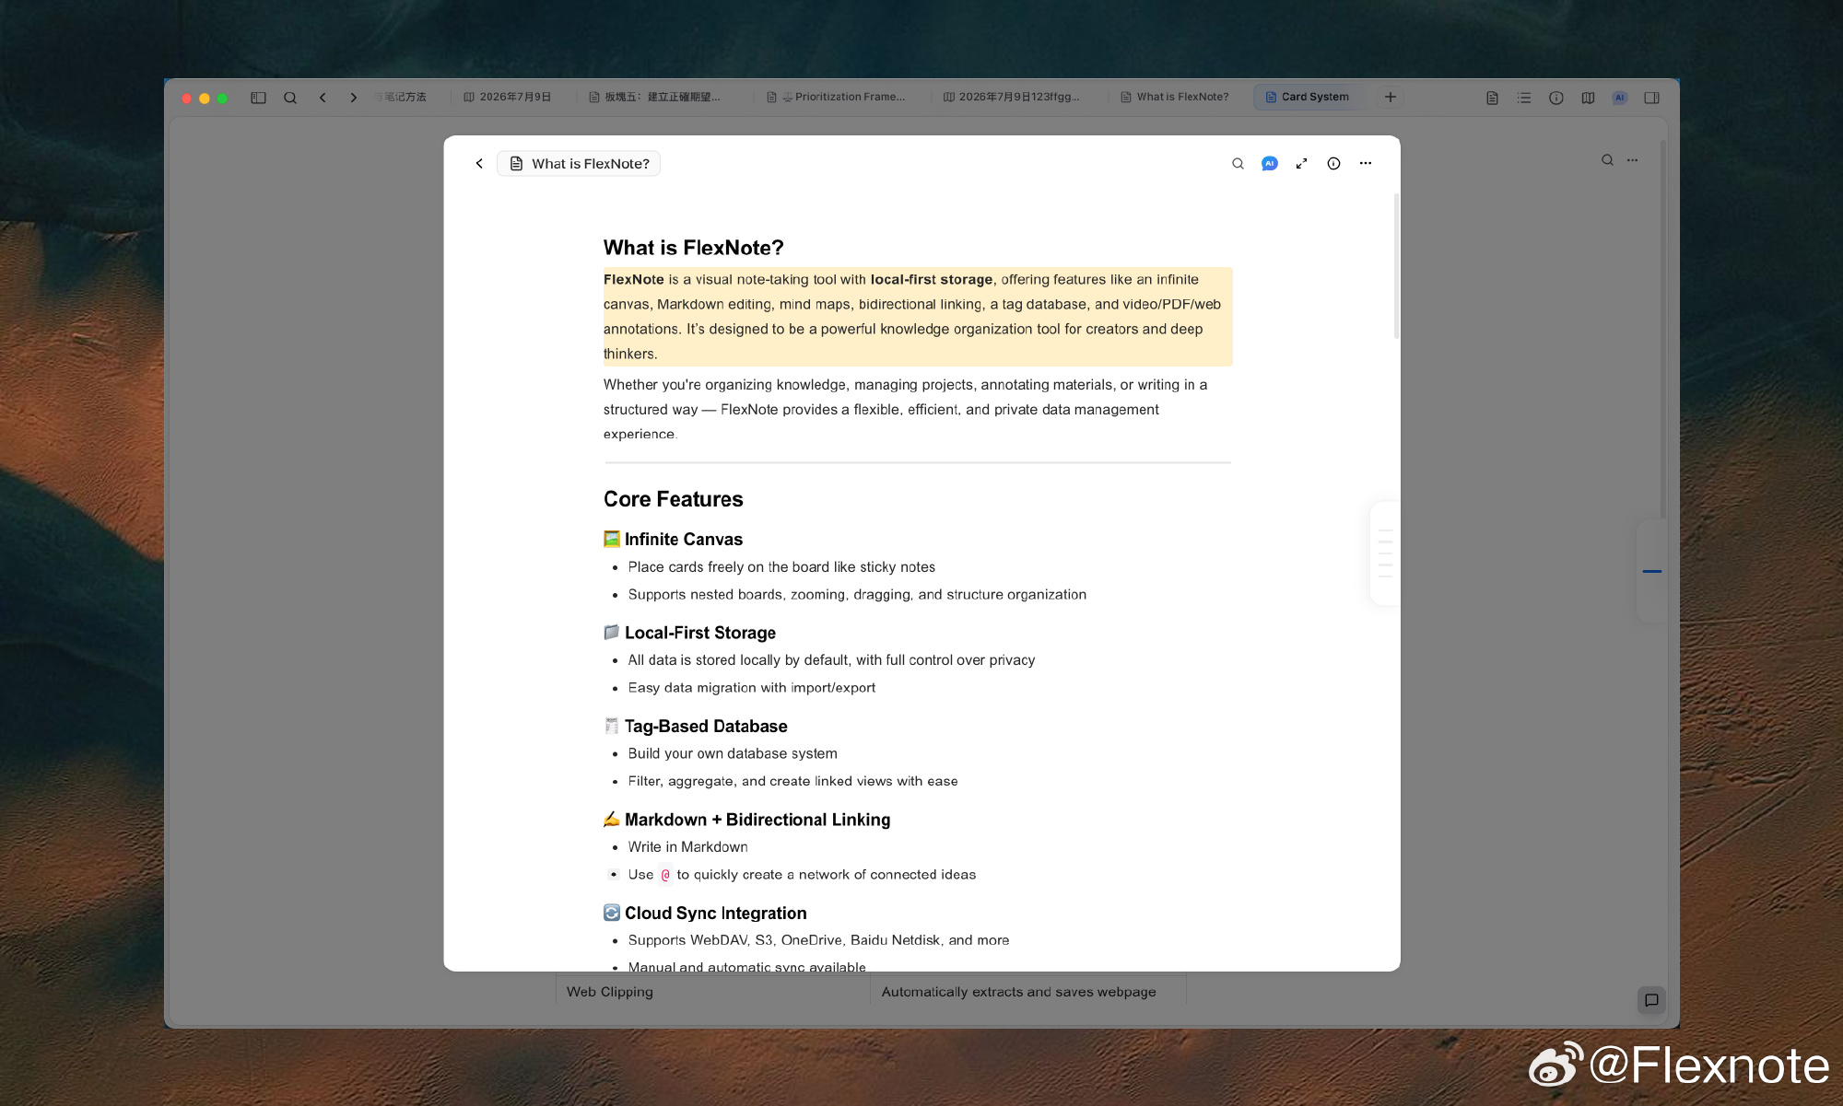Click the card's outline mini-map widget

pos(1385,553)
